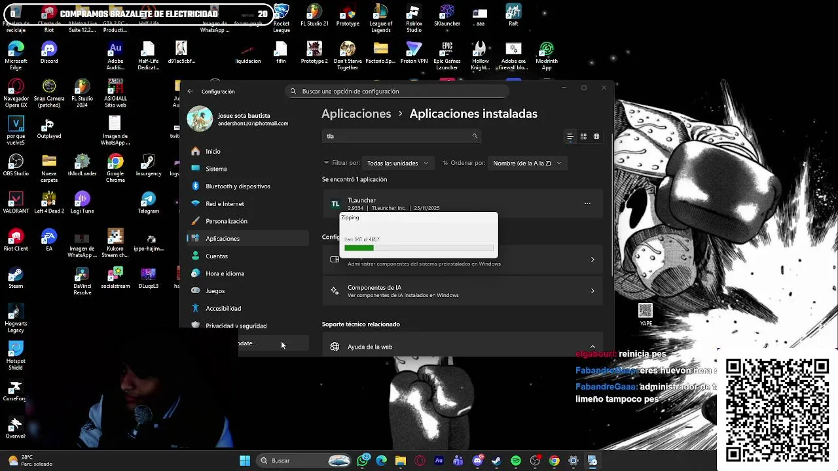Open Spotify from the taskbar
This screenshot has height=471, width=838.
[516, 461]
